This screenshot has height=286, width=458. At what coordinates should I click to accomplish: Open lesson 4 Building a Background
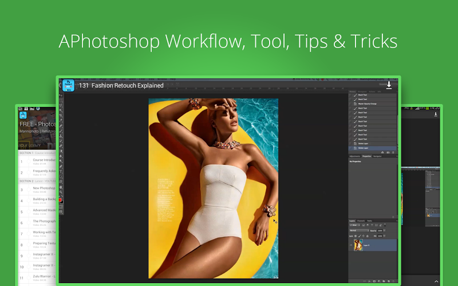(x=37, y=201)
